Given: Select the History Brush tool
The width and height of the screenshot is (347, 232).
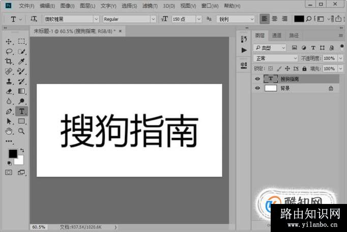Looking at the screenshot, I should pyautogui.click(x=21, y=82).
